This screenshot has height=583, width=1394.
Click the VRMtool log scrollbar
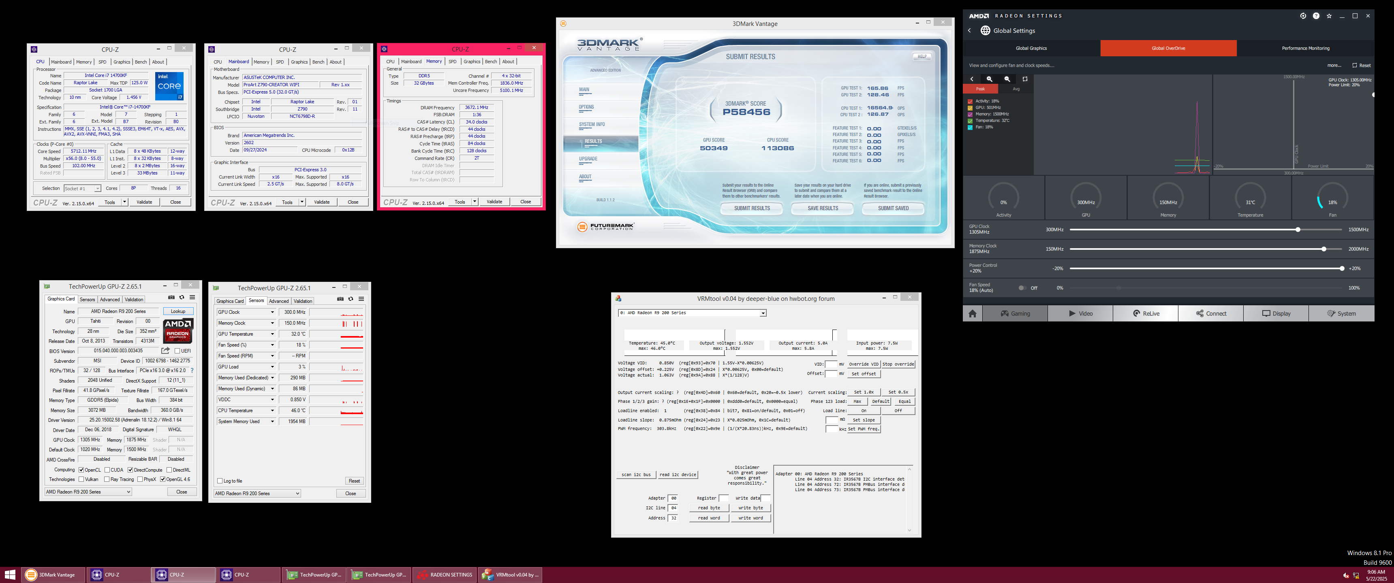pos(909,500)
